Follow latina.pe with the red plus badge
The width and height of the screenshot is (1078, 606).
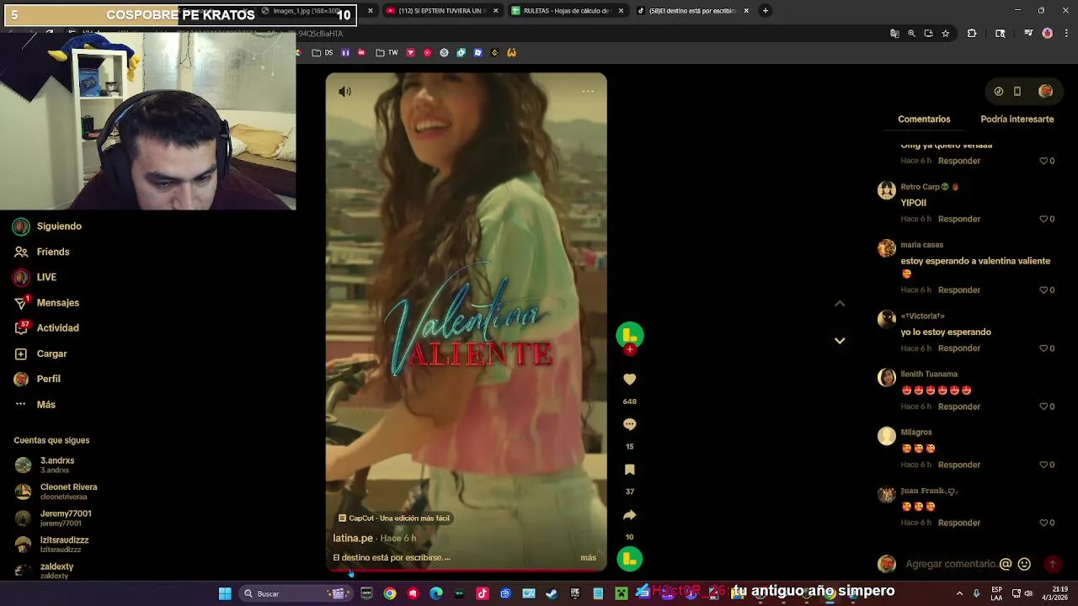pyautogui.click(x=629, y=350)
